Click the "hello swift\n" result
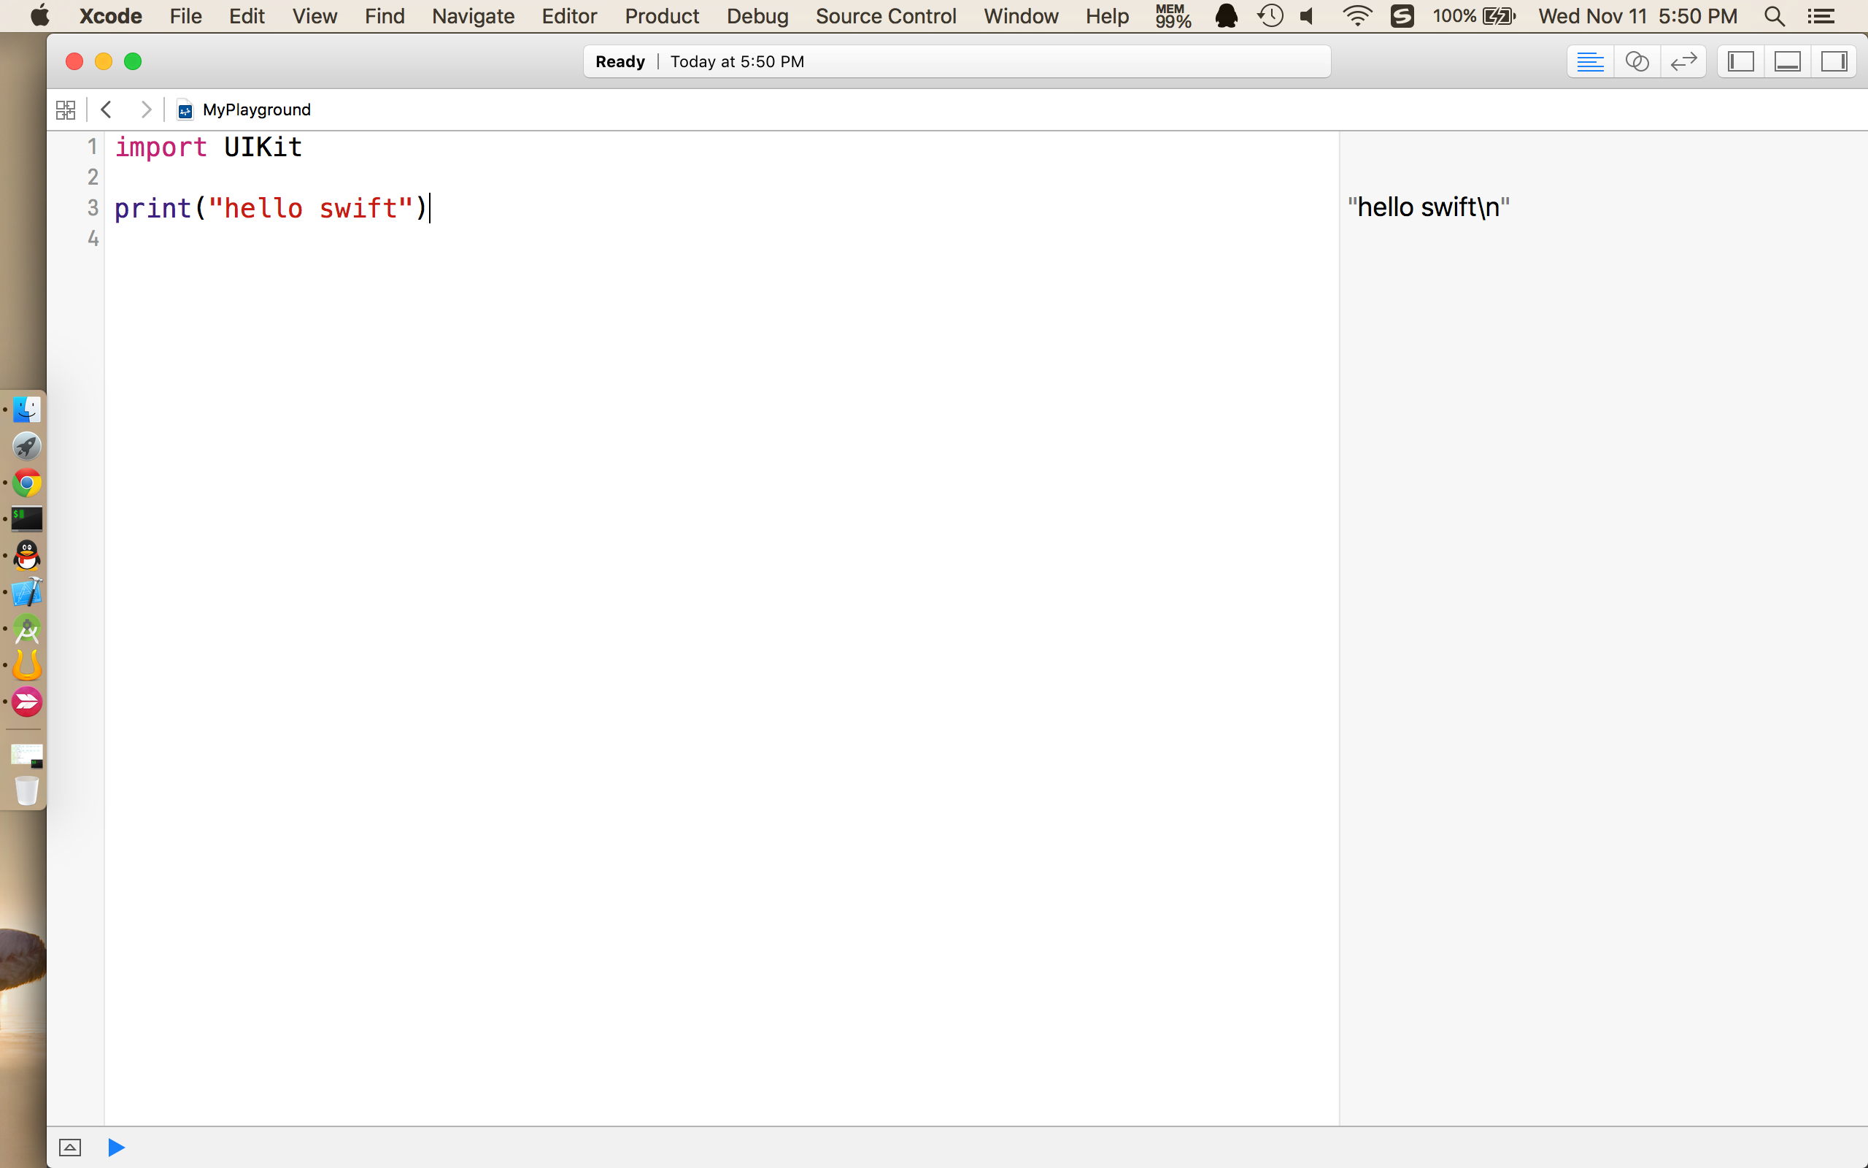Image resolution: width=1868 pixels, height=1168 pixels. (x=1428, y=207)
